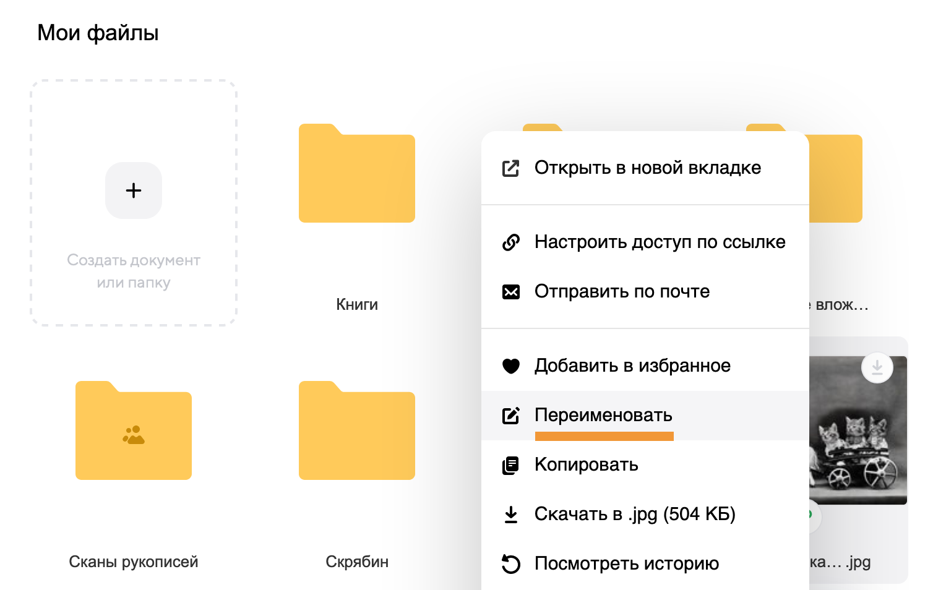The image size is (933, 590).
Task: Click the envelope icon beside 'Отправить по почте'
Action: click(x=510, y=291)
